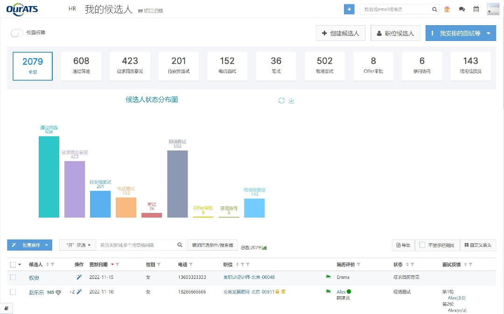
Task: Open the chat messages icon
Action: click(462, 9)
